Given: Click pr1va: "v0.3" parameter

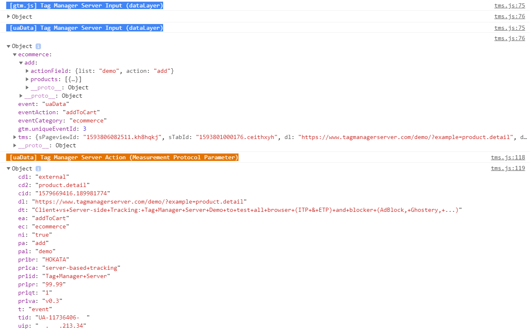Looking at the screenshot, I should click(x=41, y=301).
